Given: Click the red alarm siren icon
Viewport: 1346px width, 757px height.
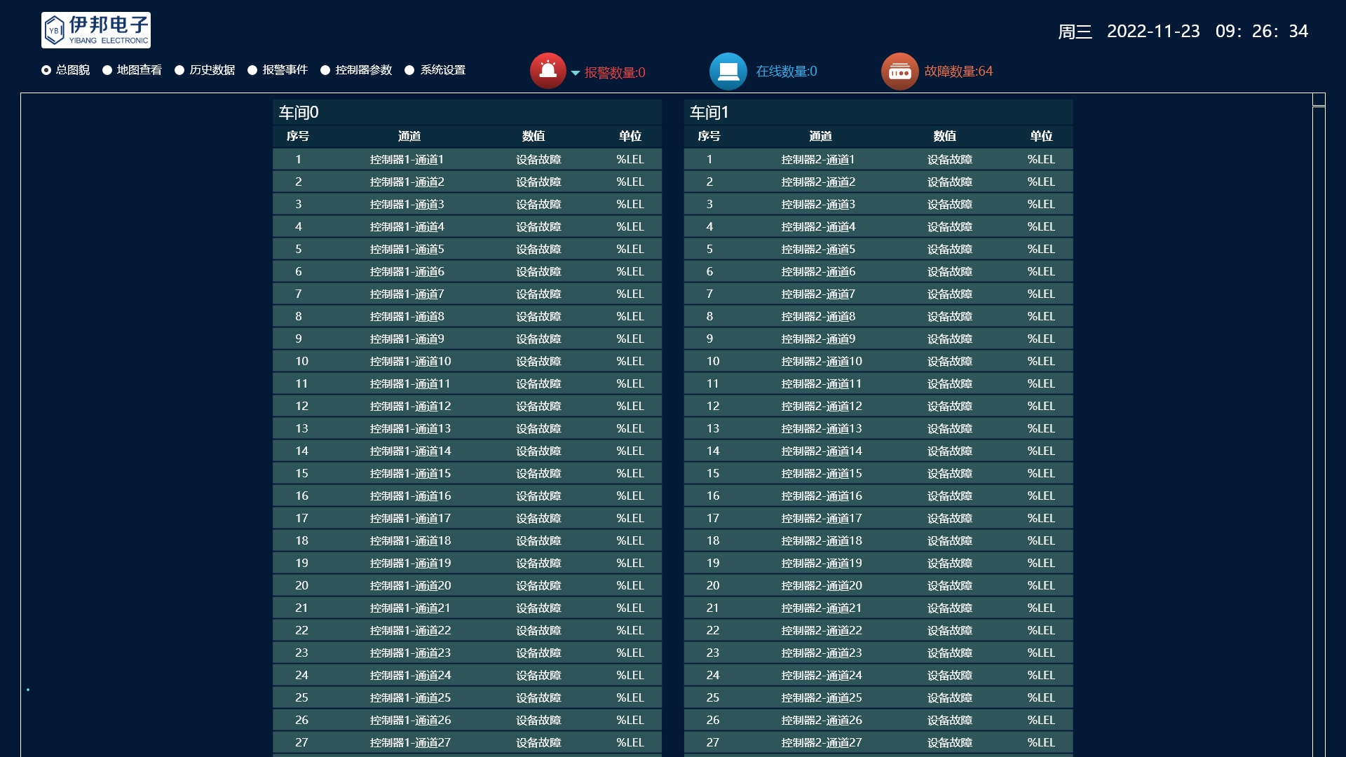Looking at the screenshot, I should (x=548, y=71).
